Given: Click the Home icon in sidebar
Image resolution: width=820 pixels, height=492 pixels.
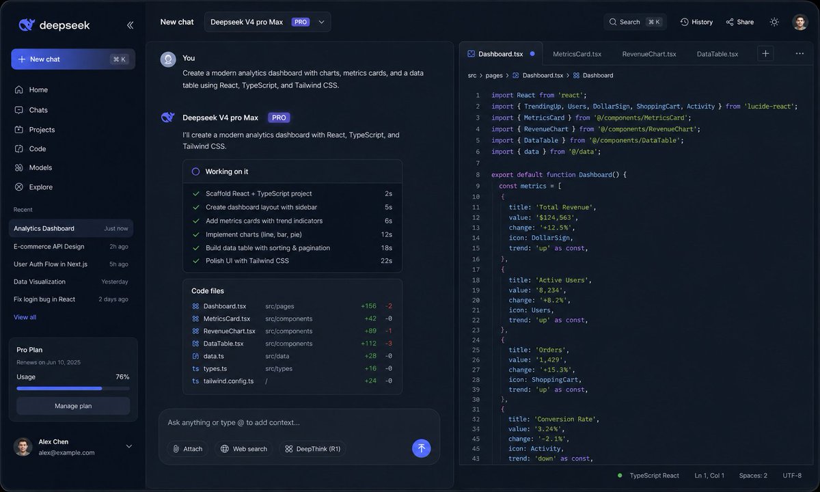Looking at the screenshot, I should [19, 90].
